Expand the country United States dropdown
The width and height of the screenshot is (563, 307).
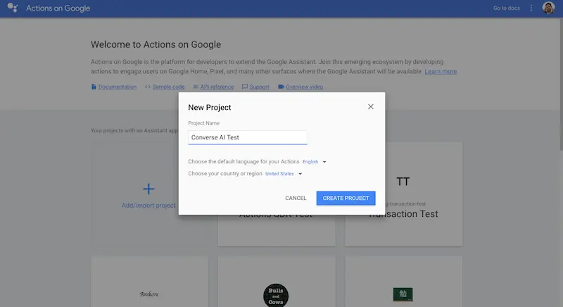coord(284,174)
